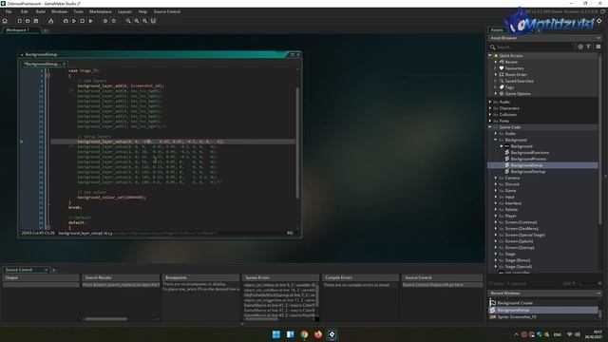Click the asset browser search field
The width and height of the screenshot is (608, 342).
coord(534,47)
